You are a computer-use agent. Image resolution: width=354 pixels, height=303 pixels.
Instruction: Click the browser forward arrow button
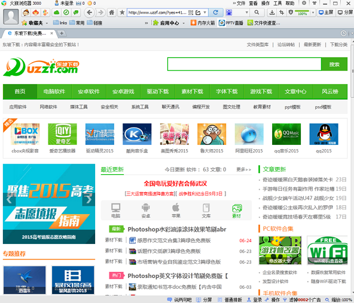coord(100,13)
